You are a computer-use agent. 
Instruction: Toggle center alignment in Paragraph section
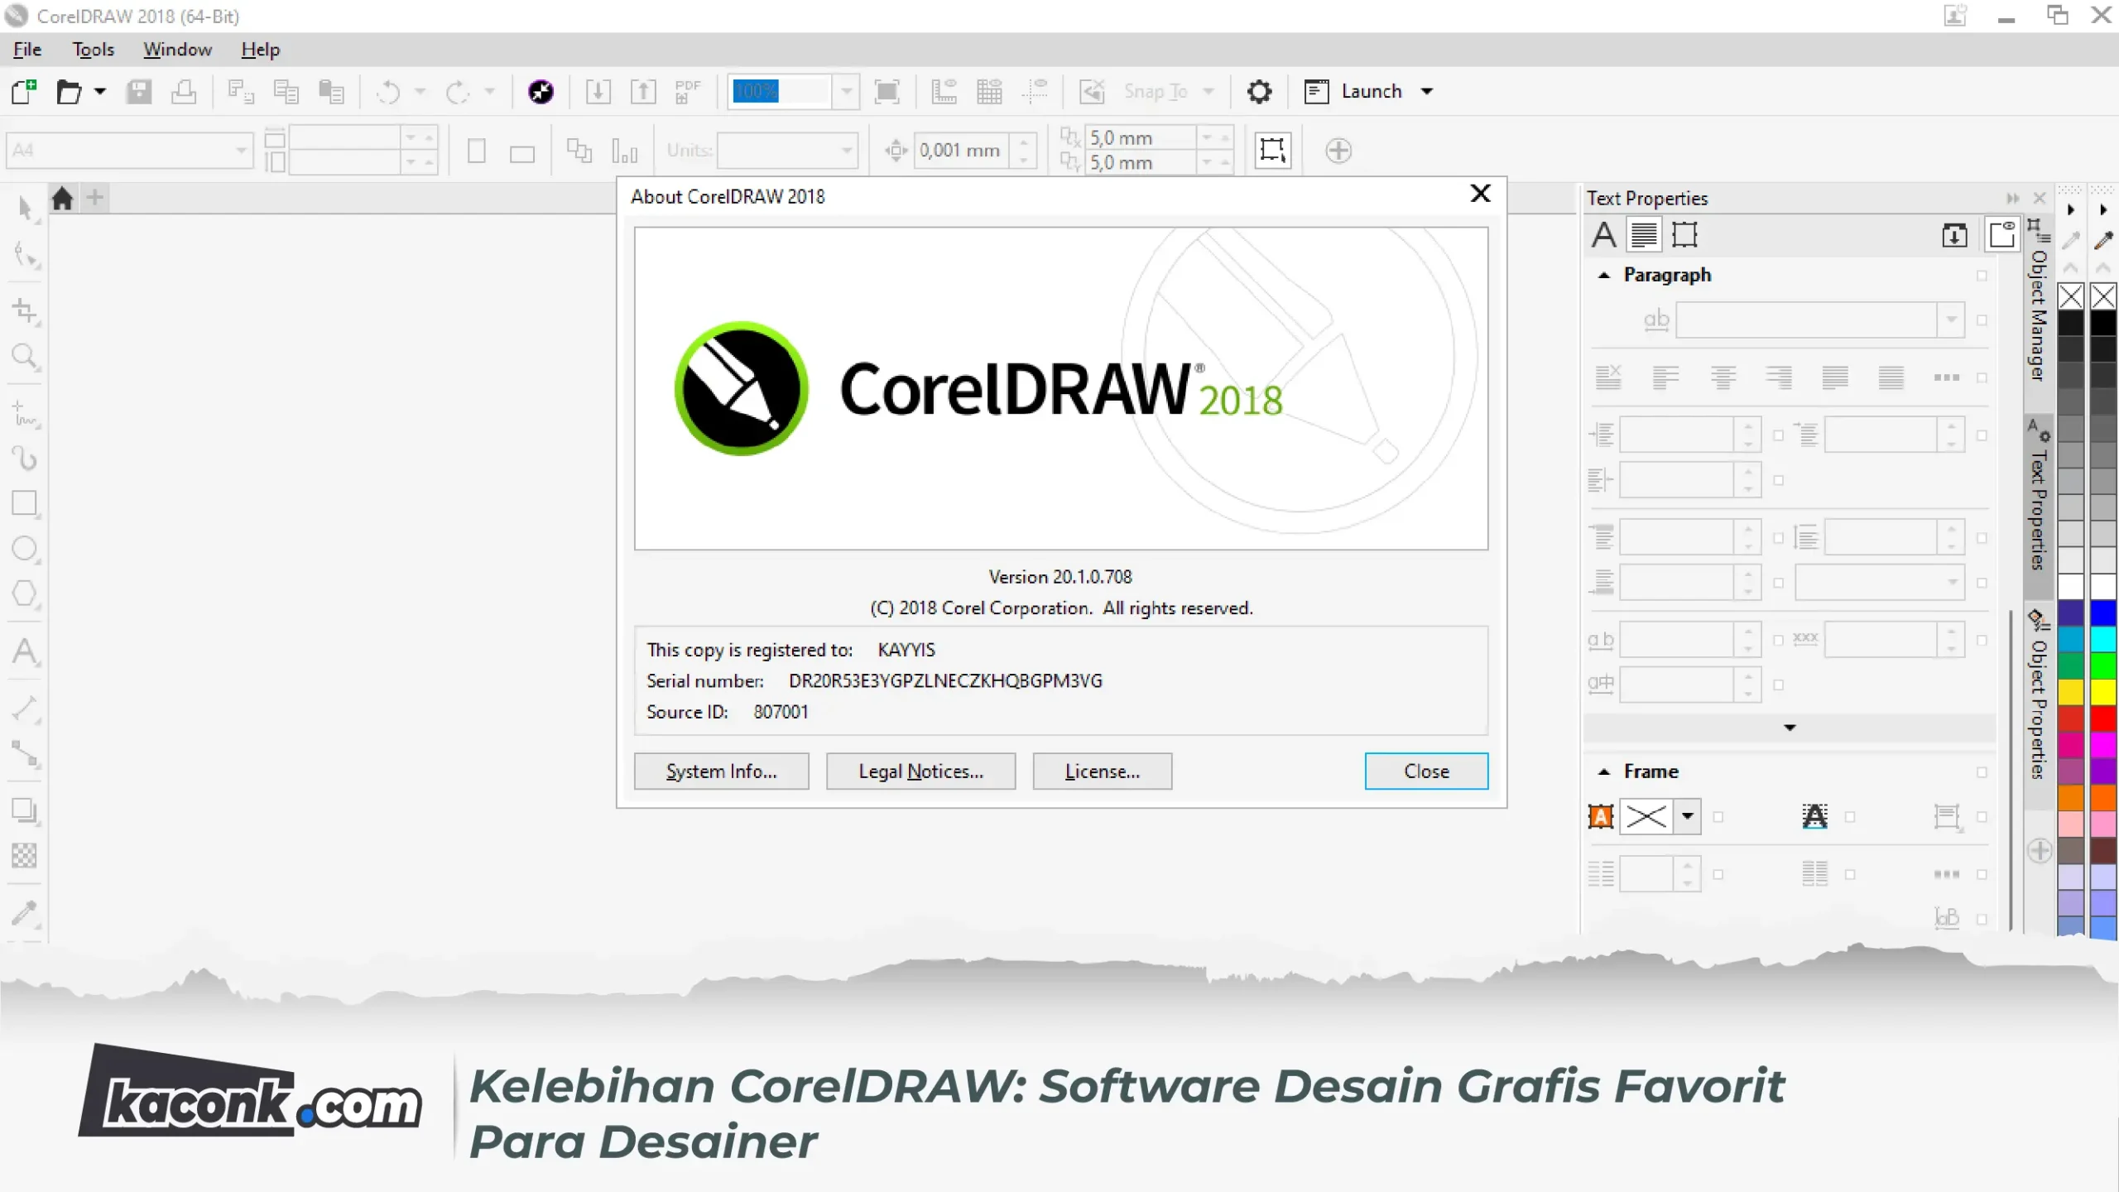(x=1723, y=378)
